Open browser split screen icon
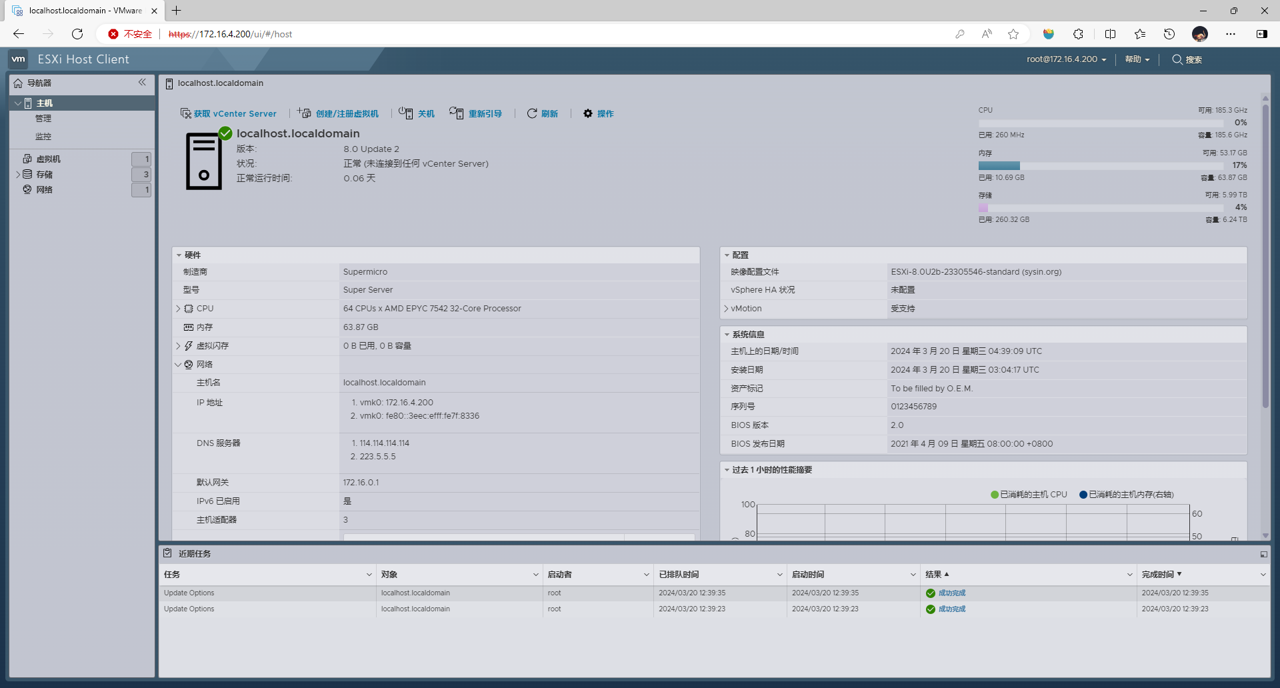Image resolution: width=1280 pixels, height=688 pixels. pos(1110,34)
